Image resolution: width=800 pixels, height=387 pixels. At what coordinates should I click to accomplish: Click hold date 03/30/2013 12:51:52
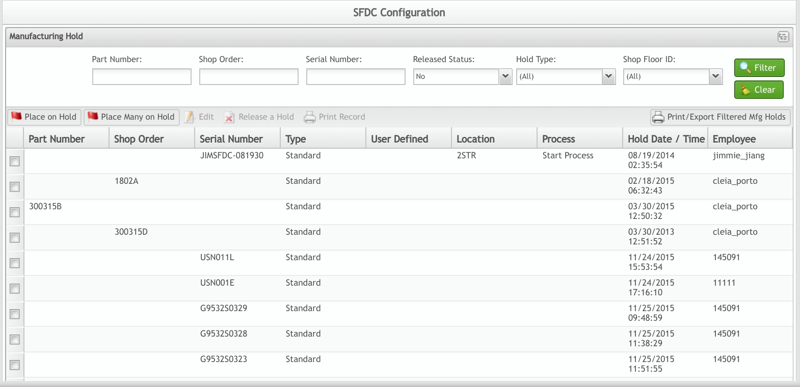click(x=651, y=237)
